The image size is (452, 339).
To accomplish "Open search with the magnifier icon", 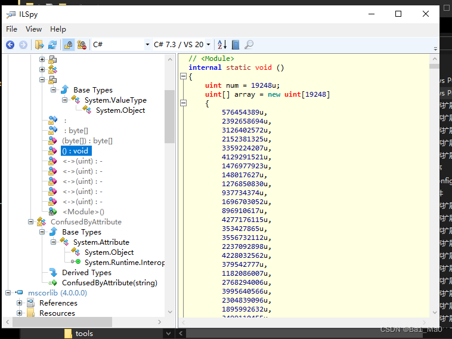I will pos(249,45).
